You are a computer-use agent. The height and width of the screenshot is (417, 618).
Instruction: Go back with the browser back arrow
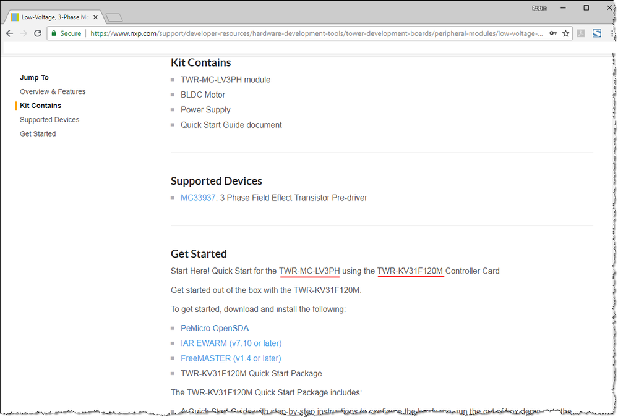pyautogui.click(x=9, y=33)
